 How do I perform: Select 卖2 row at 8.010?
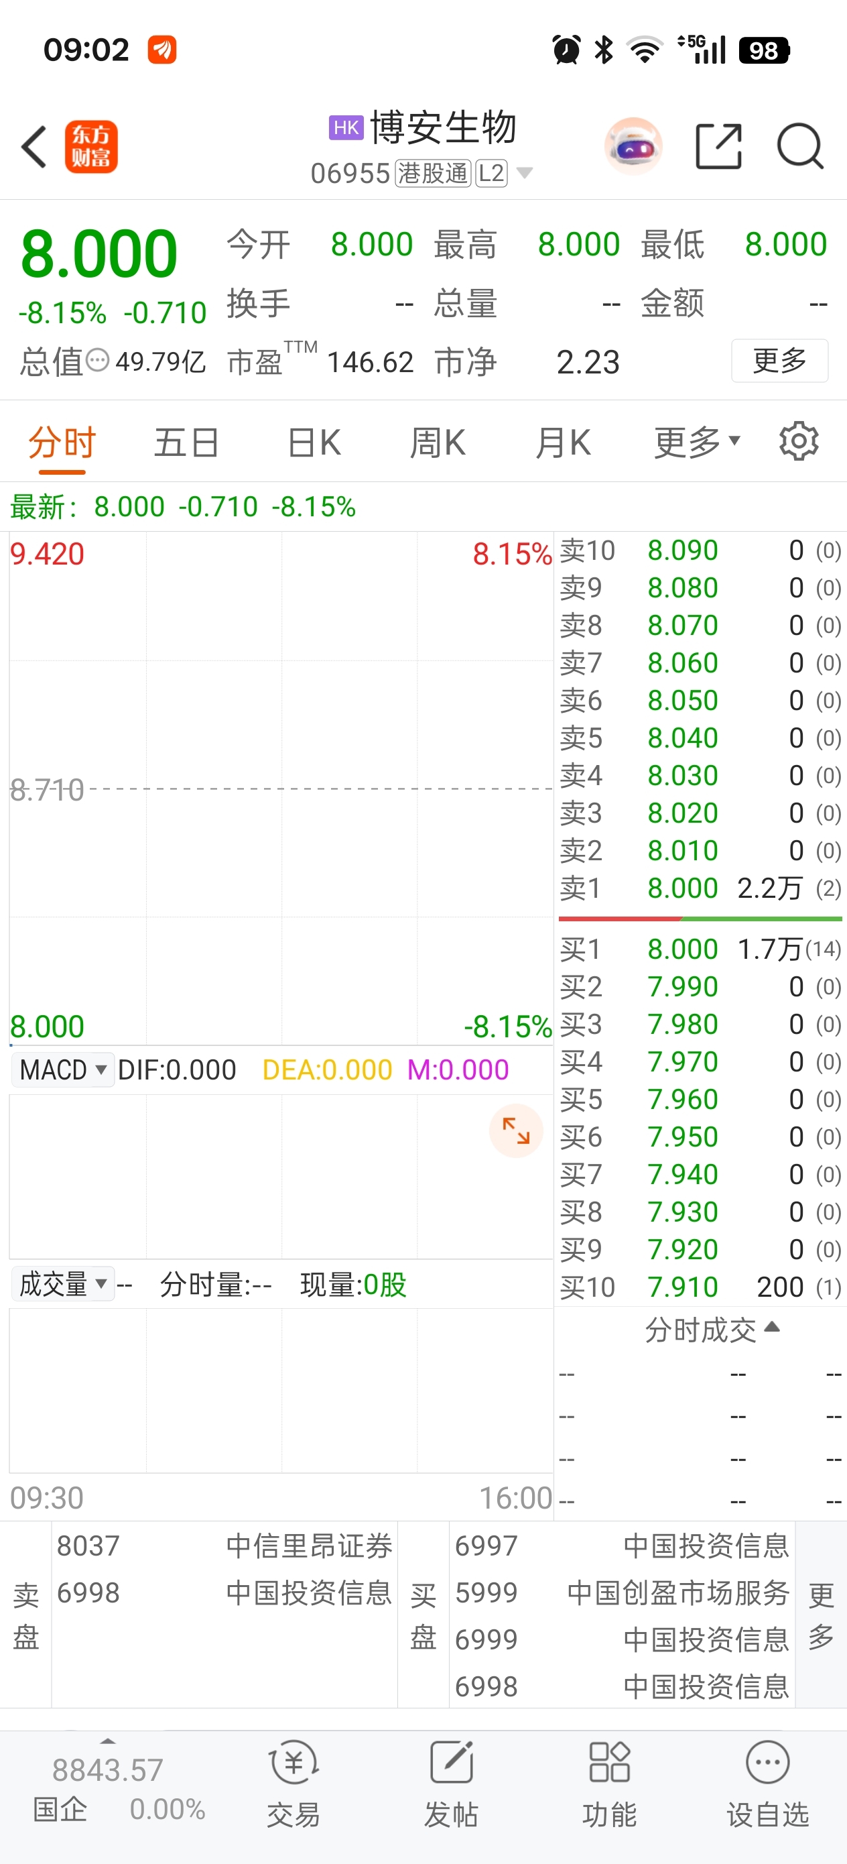click(x=700, y=850)
